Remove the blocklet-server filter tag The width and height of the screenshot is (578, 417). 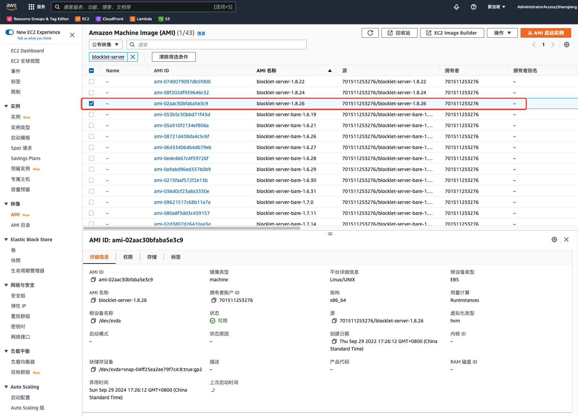(133, 57)
